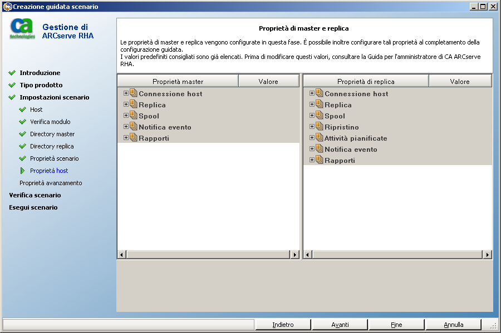The image size is (501, 333).
Task: Select Directory master step label
Action: click(52, 134)
